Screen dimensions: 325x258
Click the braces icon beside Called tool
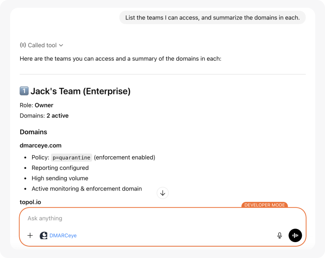[23, 45]
